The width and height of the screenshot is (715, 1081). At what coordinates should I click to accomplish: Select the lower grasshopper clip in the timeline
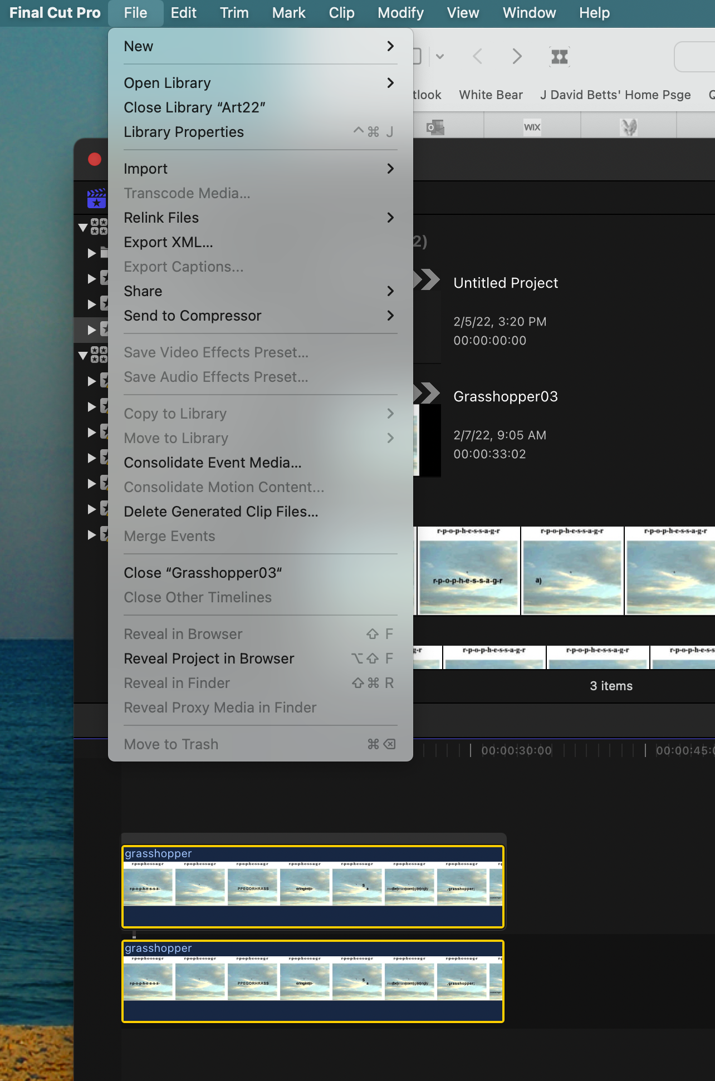pos(313,981)
